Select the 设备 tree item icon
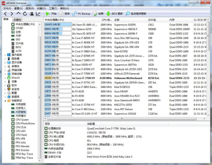 pyautogui.click(x=9, y=81)
